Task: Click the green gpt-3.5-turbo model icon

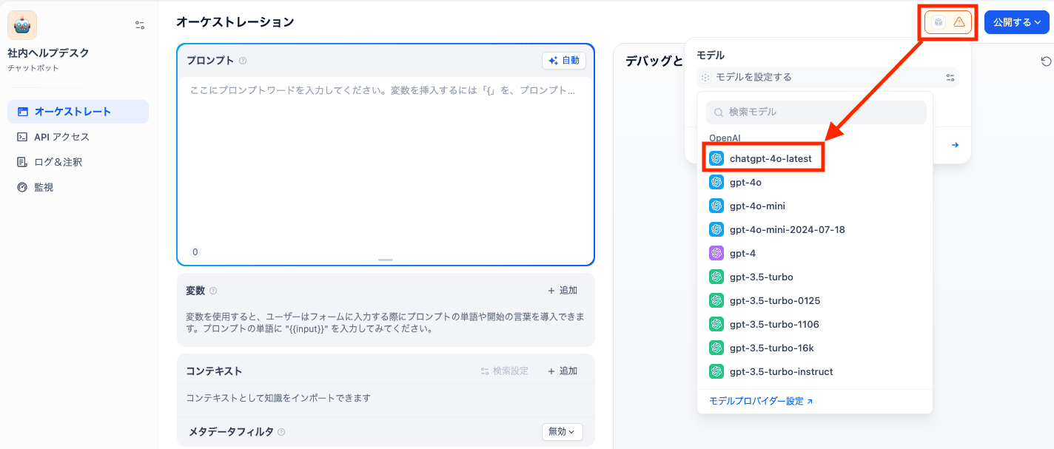Action: coord(716,277)
